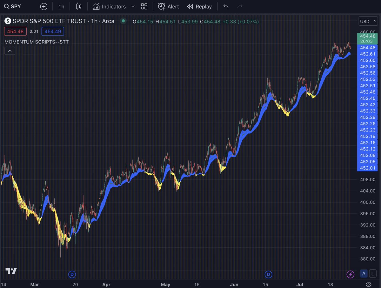Click the green 454.48 current price label
Screen dimensions: 381x288
click(368, 38)
